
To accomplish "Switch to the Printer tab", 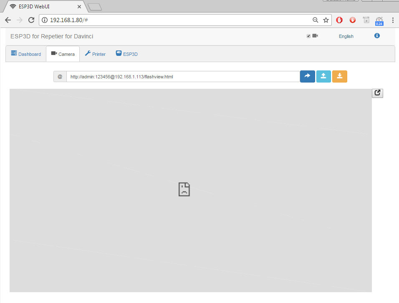I will click(x=95, y=54).
